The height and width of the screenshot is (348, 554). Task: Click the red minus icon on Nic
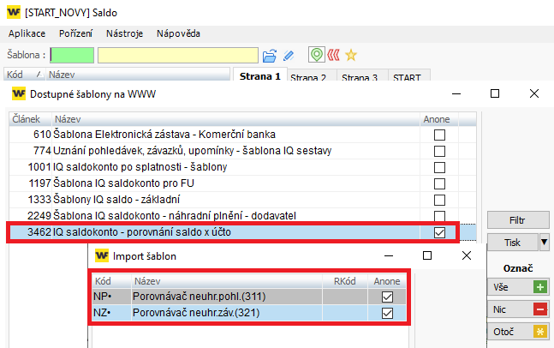(539, 309)
